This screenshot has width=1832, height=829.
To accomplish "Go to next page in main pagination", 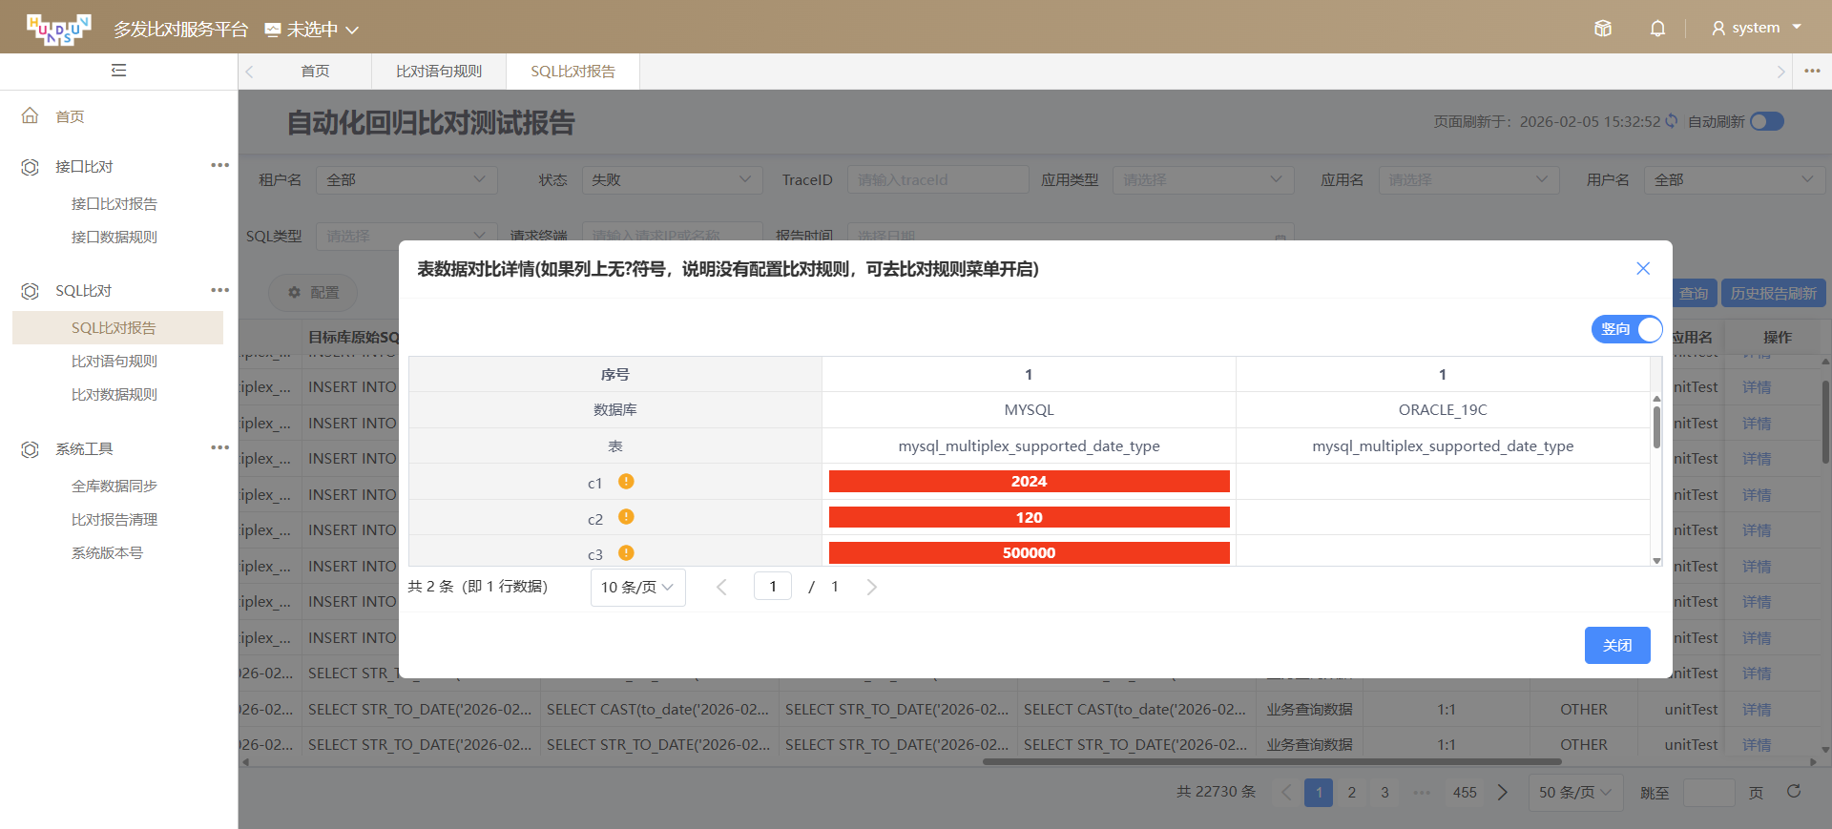I will click(1503, 792).
